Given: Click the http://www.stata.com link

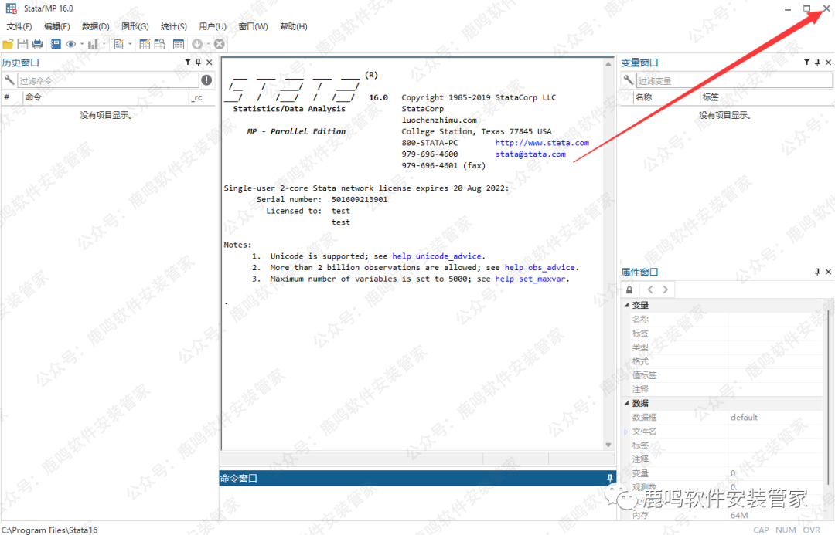Looking at the screenshot, I should click(x=541, y=143).
